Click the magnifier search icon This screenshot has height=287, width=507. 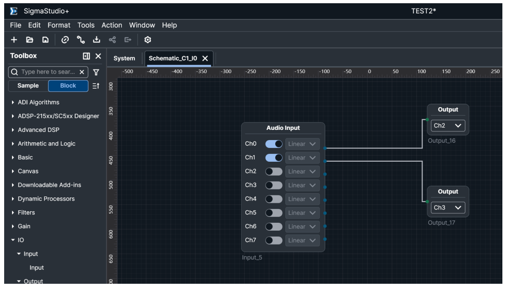pyautogui.click(x=15, y=72)
